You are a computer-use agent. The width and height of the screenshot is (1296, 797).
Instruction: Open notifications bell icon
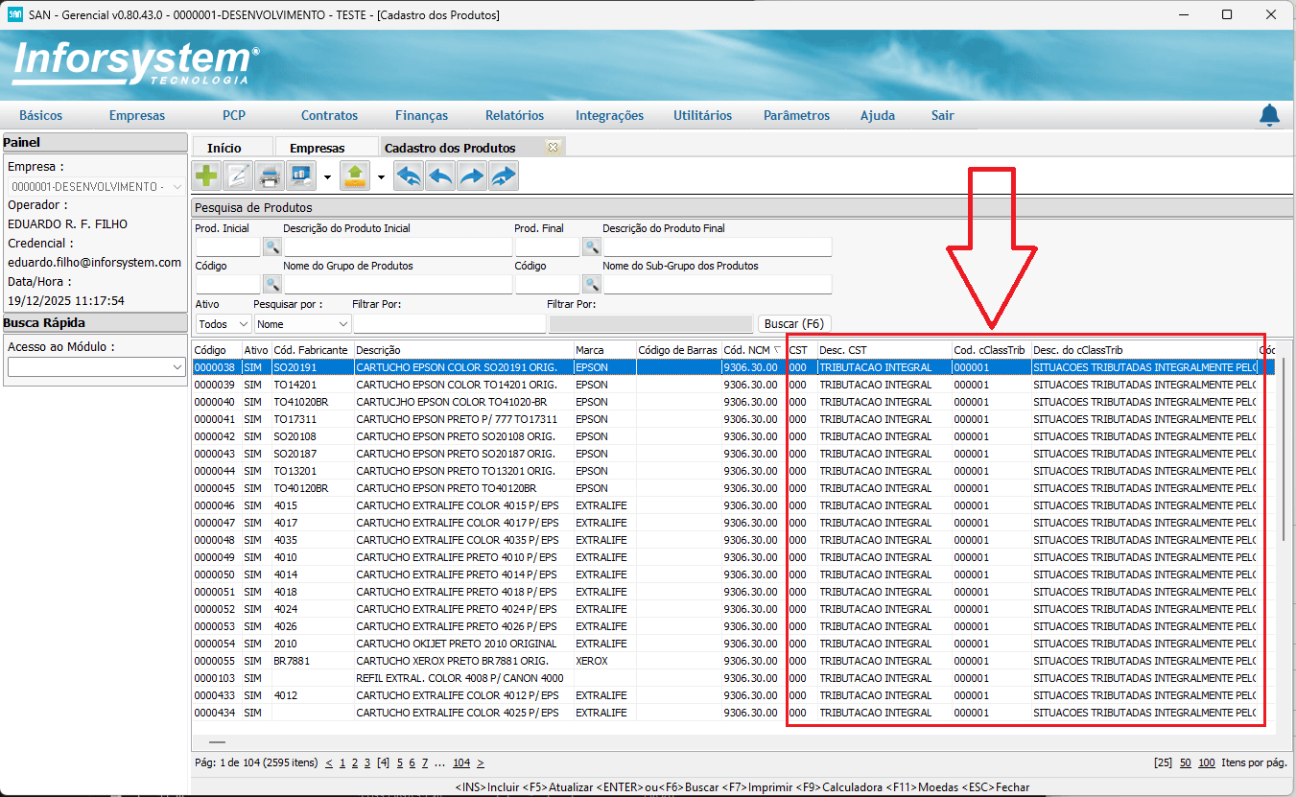[1269, 115]
